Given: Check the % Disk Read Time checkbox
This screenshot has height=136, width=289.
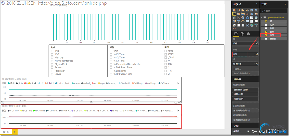Looking at the screenshot, I should [x=111, y=68].
